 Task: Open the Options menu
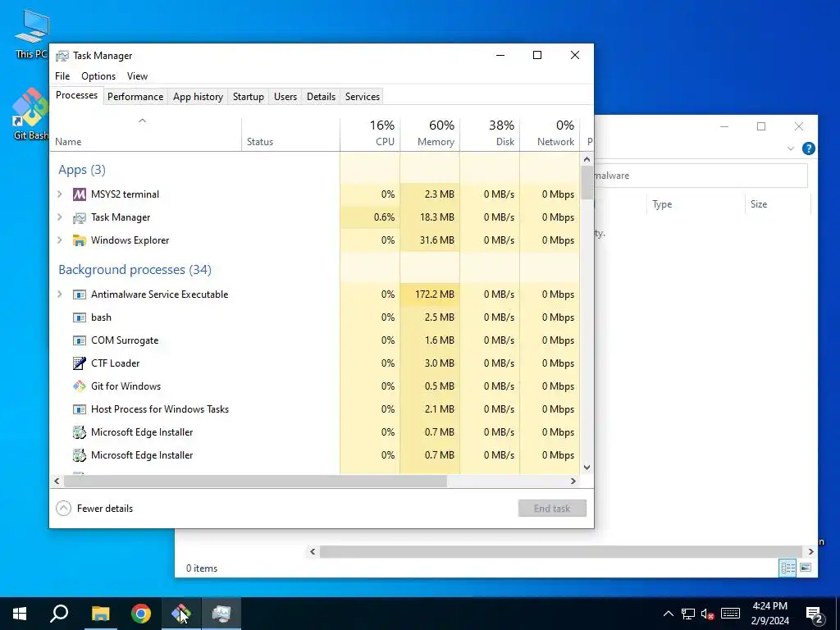[x=98, y=76]
